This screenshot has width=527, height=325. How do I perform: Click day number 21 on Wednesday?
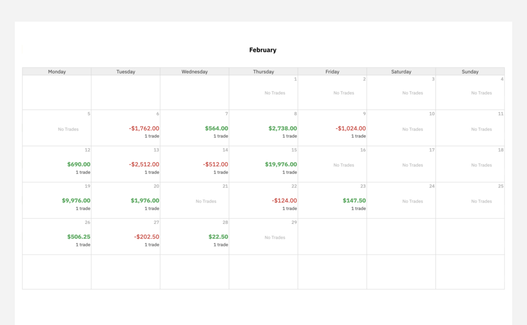[x=225, y=186]
